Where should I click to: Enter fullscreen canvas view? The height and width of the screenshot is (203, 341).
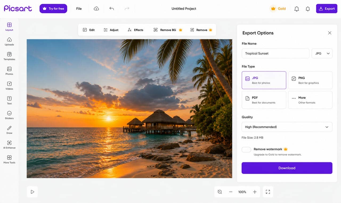coord(268,192)
